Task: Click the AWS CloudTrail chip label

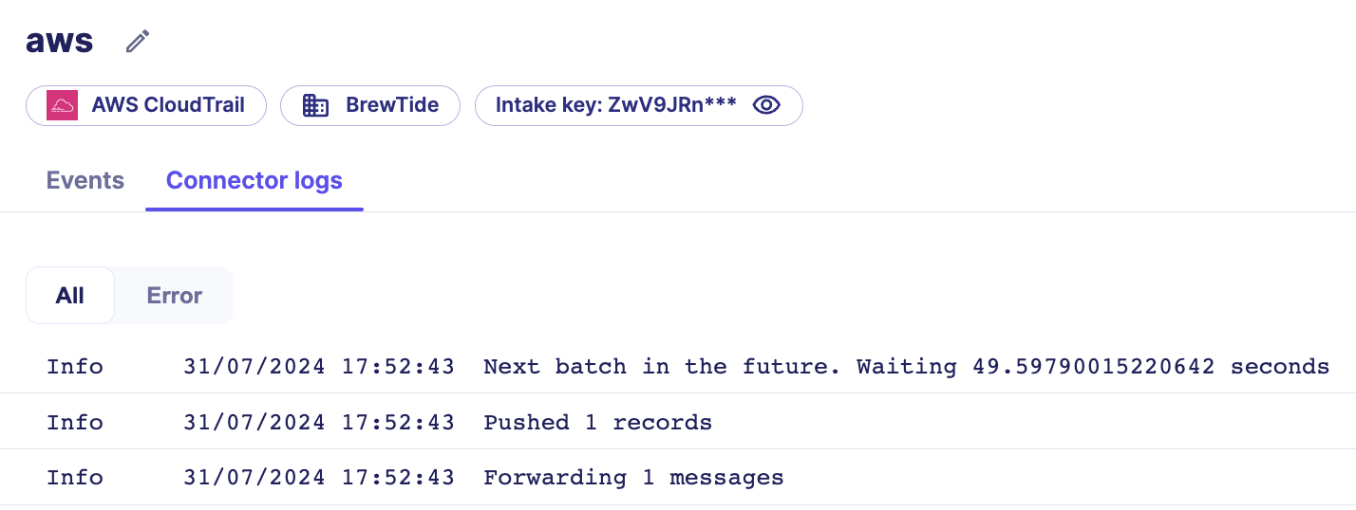Action: click(x=168, y=105)
